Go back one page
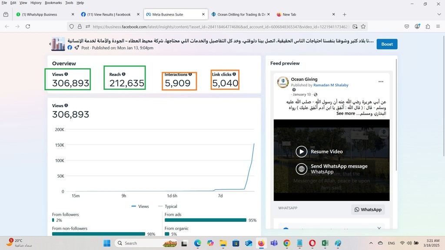This screenshot has width=445, height=250. 7,26
